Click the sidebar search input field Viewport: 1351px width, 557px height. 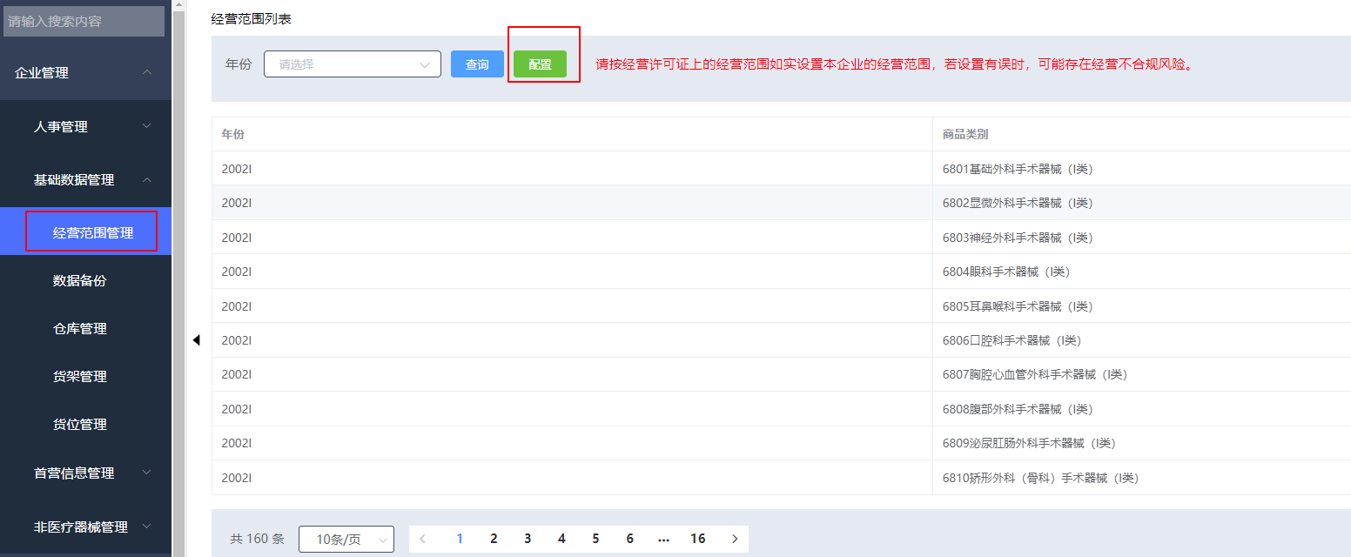pyautogui.click(x=84, y=21)
